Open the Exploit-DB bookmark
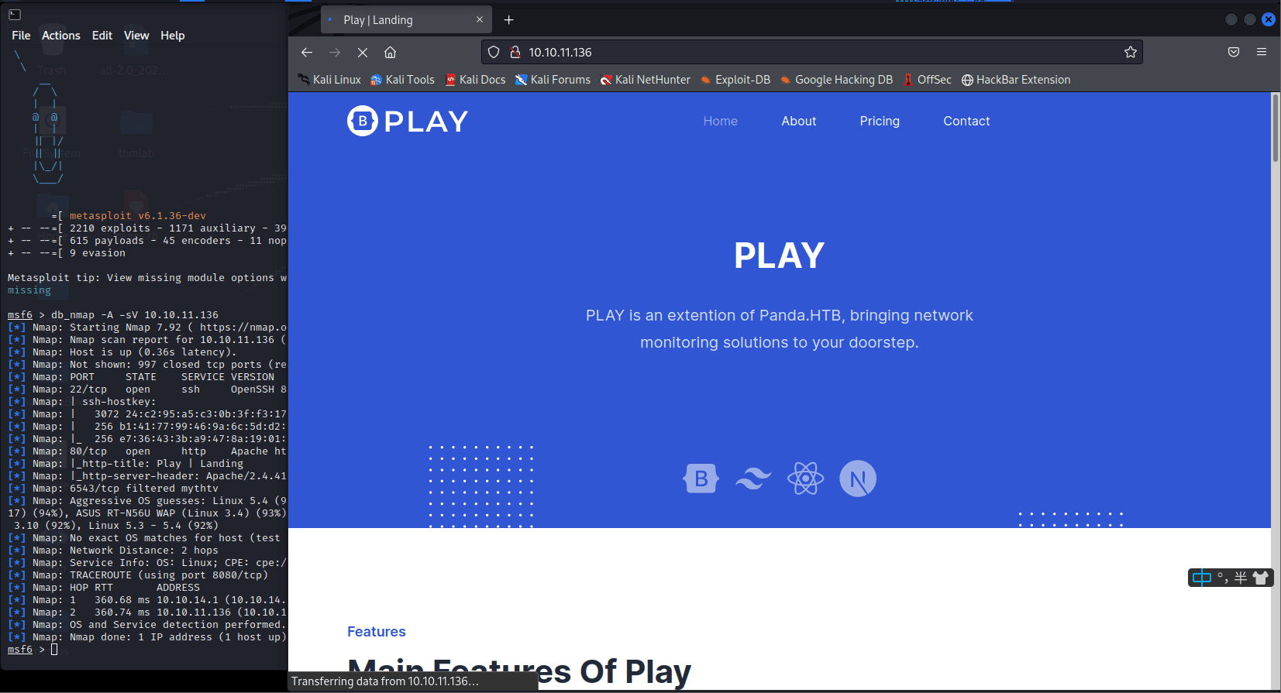The height and width of the screenshot is (693, 1281). click(735, 80)
